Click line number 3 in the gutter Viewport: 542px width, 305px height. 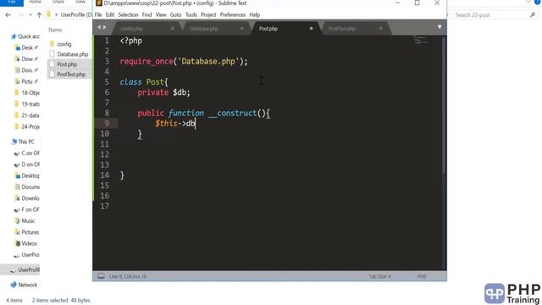click(x=107, y=61)
